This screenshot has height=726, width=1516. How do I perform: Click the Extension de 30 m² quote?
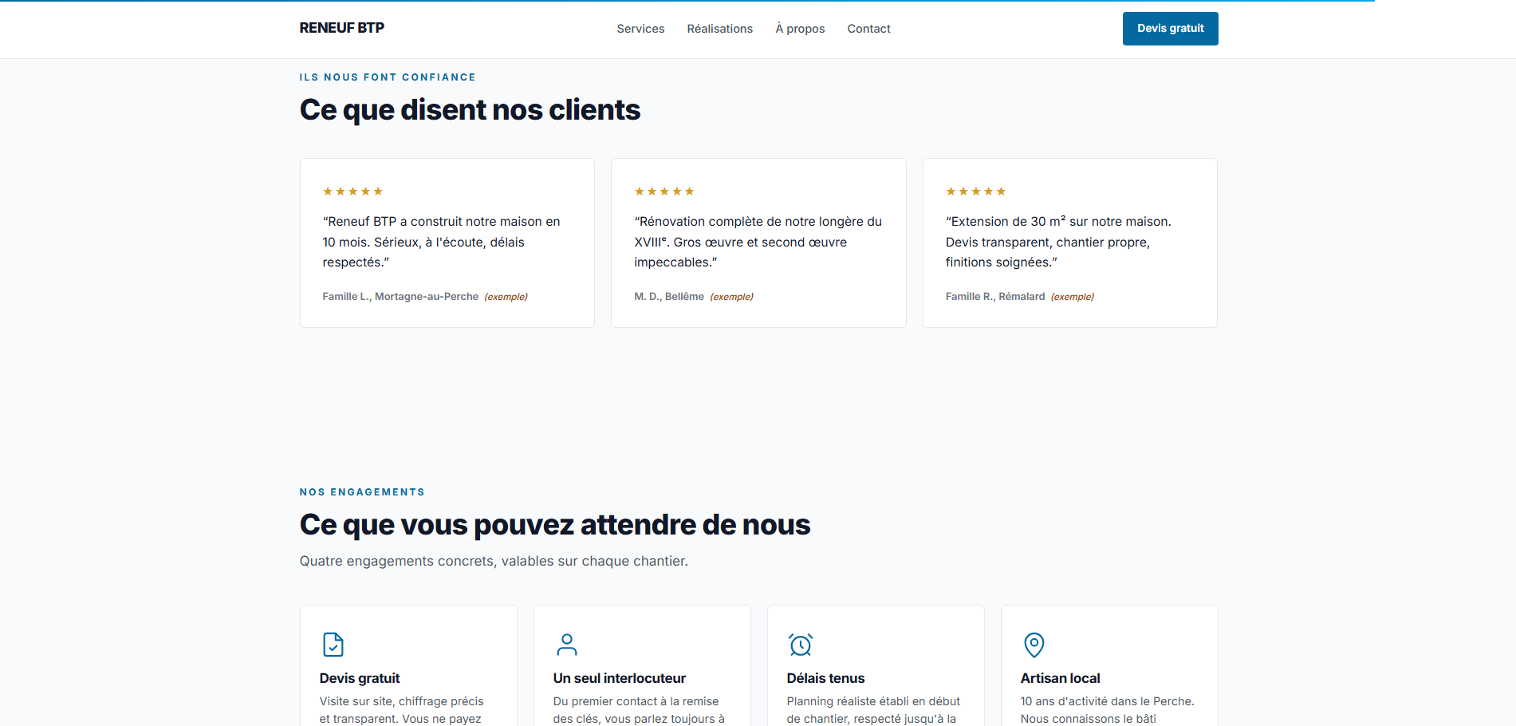1058,242
